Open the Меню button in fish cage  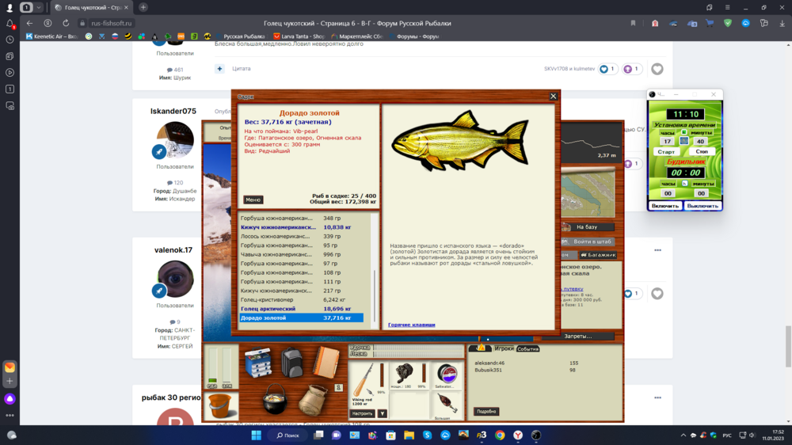[x=253, y=200]
